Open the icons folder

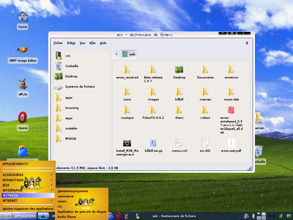coord(127,94)
